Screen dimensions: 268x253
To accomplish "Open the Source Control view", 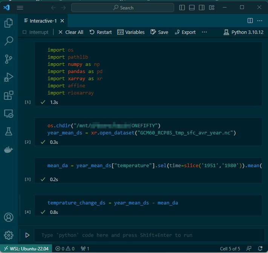I will (x=9, y=59).
